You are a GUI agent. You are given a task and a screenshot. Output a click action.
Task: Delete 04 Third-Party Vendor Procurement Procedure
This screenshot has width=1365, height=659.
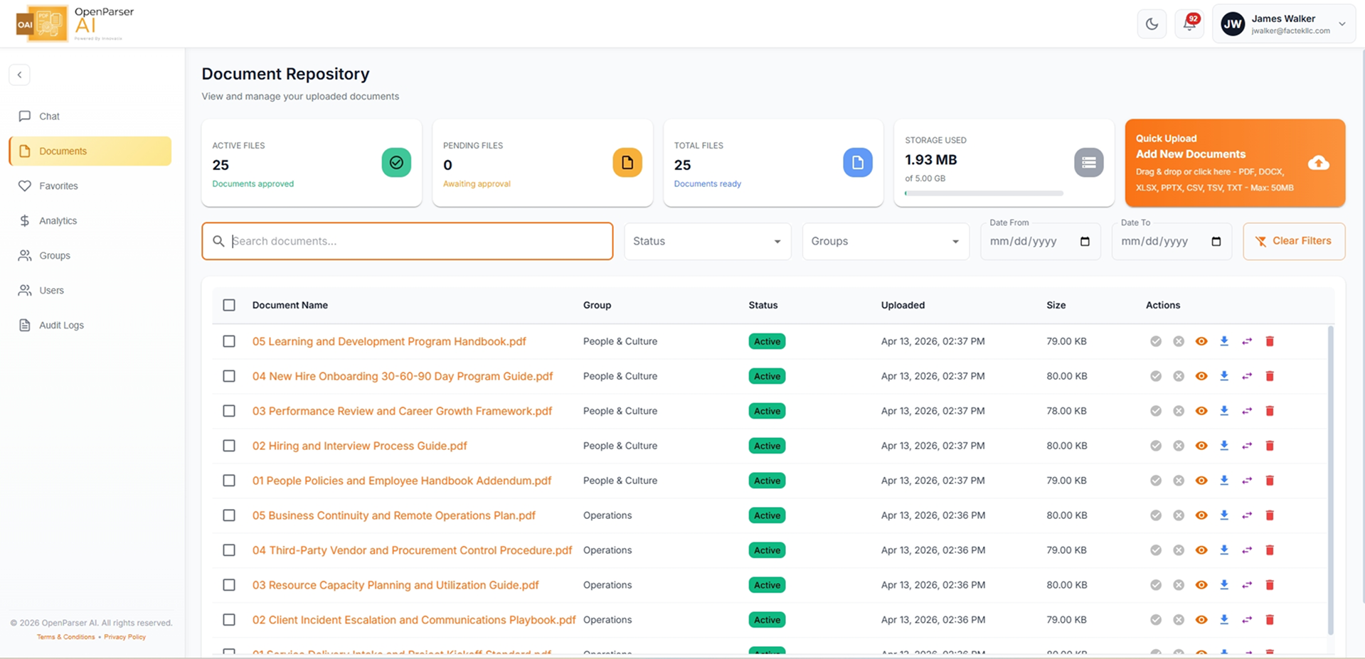pos(1270,550)
